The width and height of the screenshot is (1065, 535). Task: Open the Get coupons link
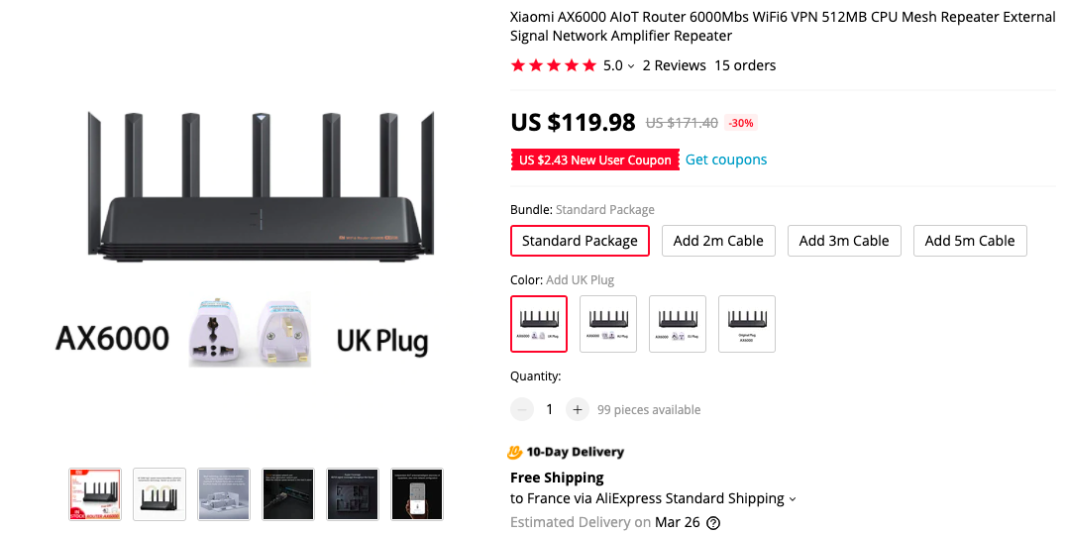point(726,160)
